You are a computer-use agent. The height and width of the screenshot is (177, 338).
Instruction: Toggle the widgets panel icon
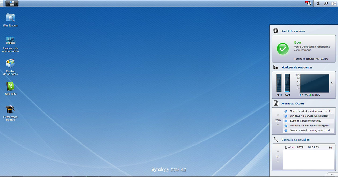(333, 3)
